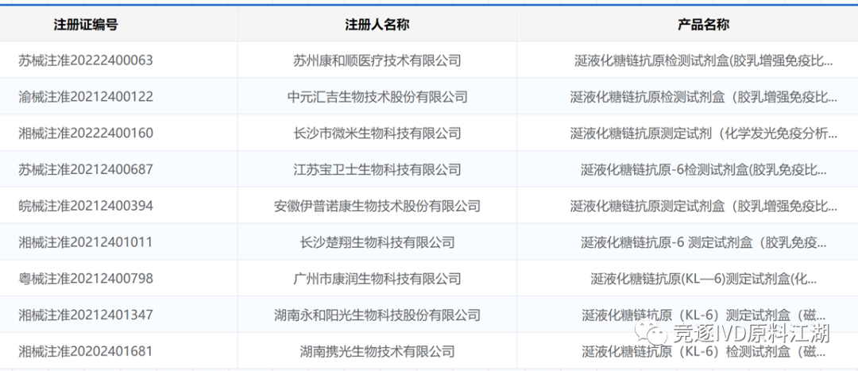
Task: Sort by the 注册证编号 column header
Action: (86, 25)
